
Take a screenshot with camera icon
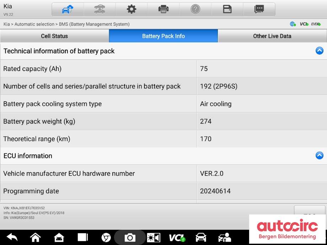pyautogui.click(x=130, y=238)
